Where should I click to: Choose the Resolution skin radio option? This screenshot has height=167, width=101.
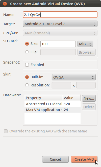27,85
